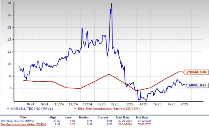Click the 12/24 x-axis label
This screenshot has width=209, height=129.
tap(87, 104)
